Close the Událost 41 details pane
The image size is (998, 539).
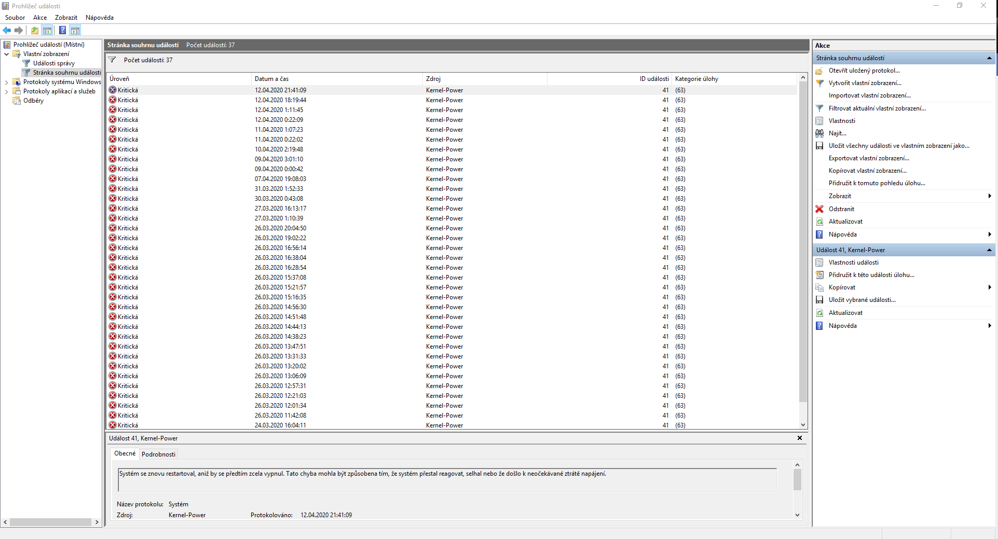point(800,438)
